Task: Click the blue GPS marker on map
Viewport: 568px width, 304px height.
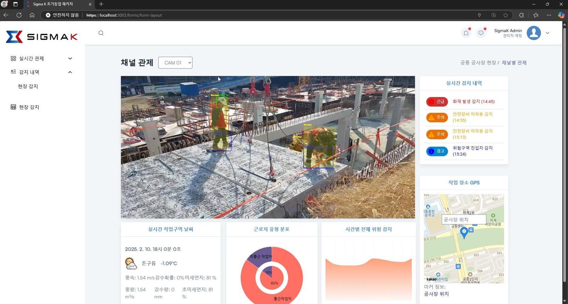Action: 464,232
